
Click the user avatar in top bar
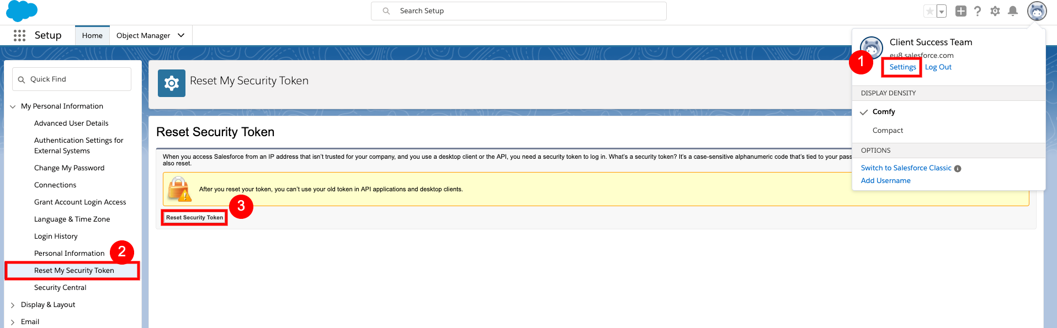(x=1037, y=11)
